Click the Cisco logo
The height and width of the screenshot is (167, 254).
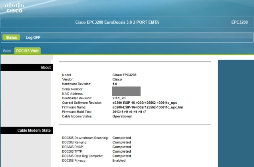tap(14, 8)
